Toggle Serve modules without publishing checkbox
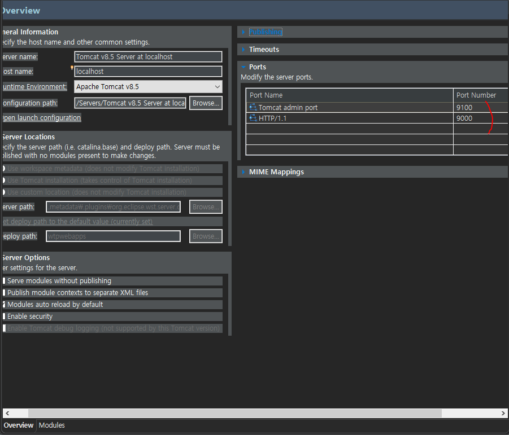 pyautogui.click(x=4, y=281)
